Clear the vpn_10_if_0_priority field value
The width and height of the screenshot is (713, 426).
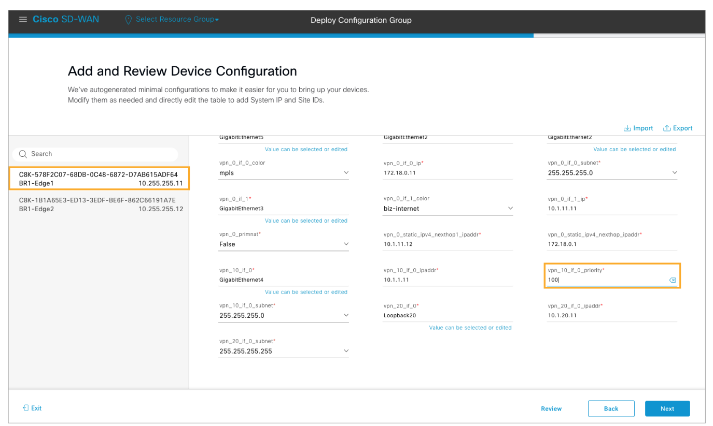point(672,280)
